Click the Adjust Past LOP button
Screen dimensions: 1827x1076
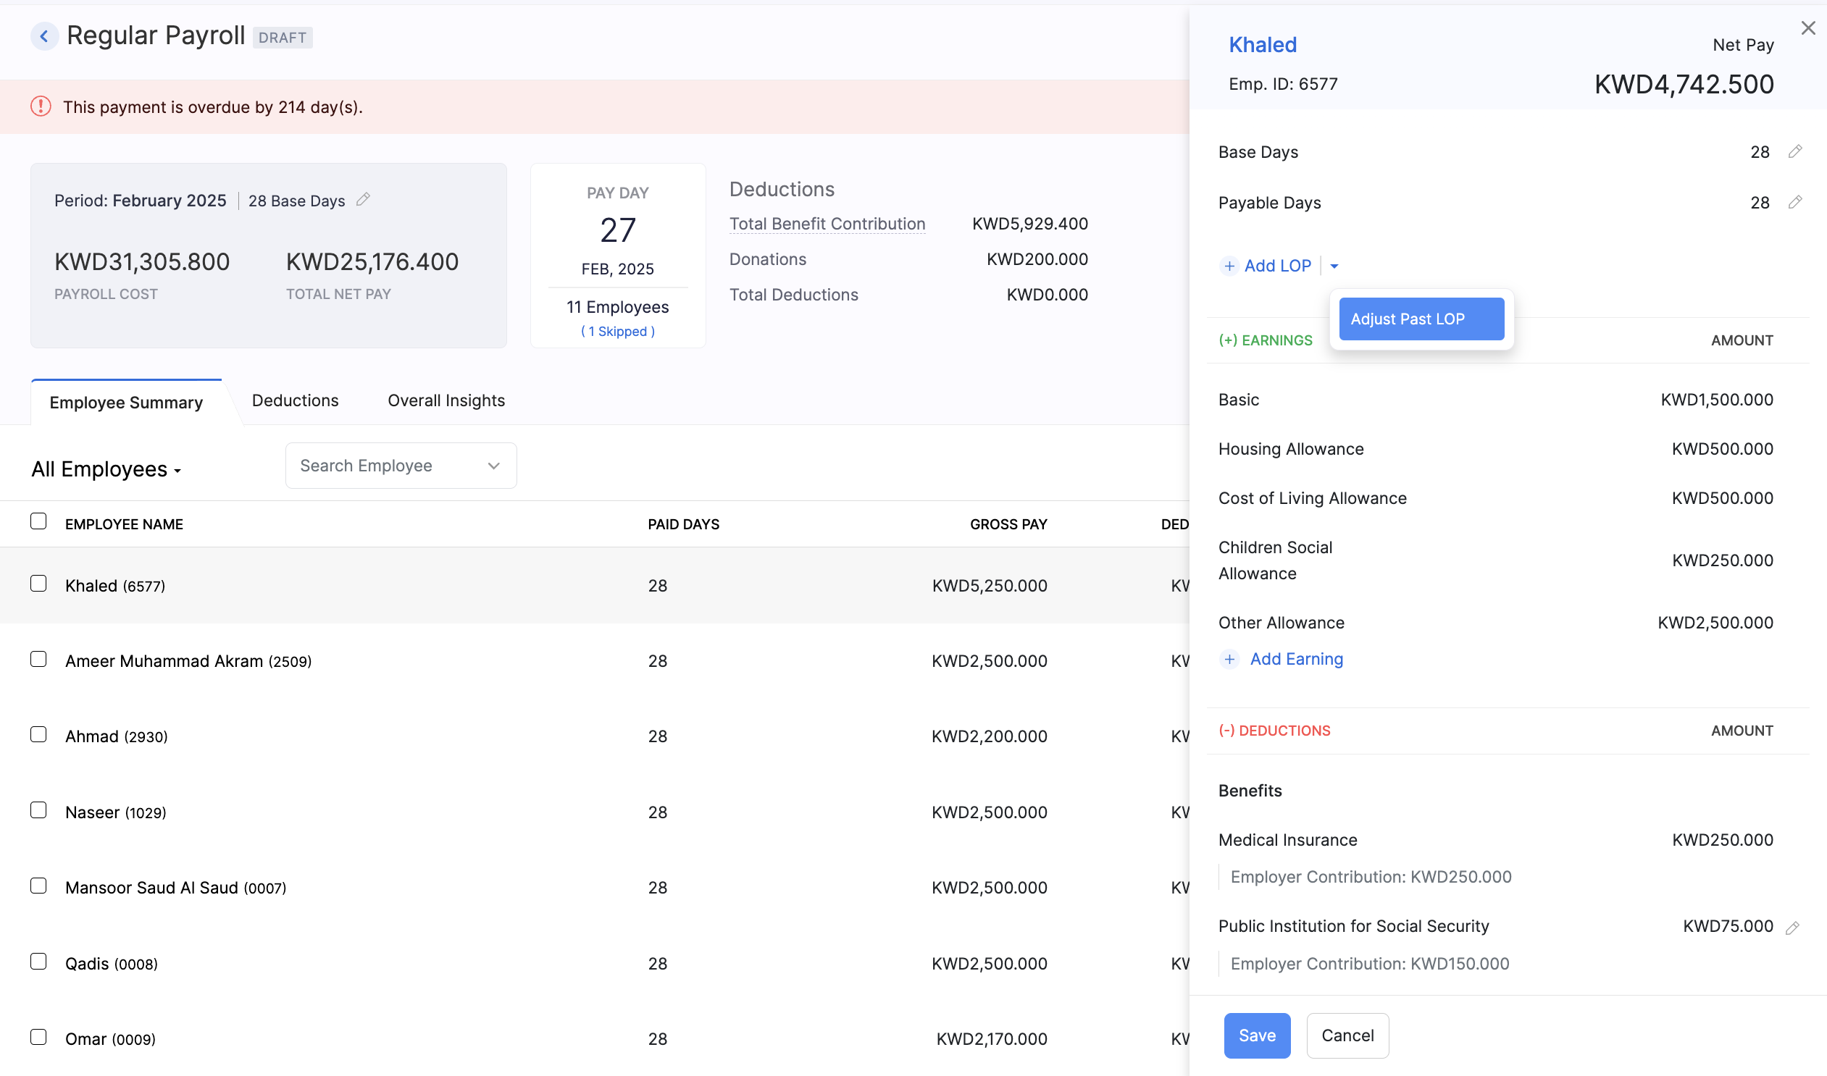(x=1421, y=319)
